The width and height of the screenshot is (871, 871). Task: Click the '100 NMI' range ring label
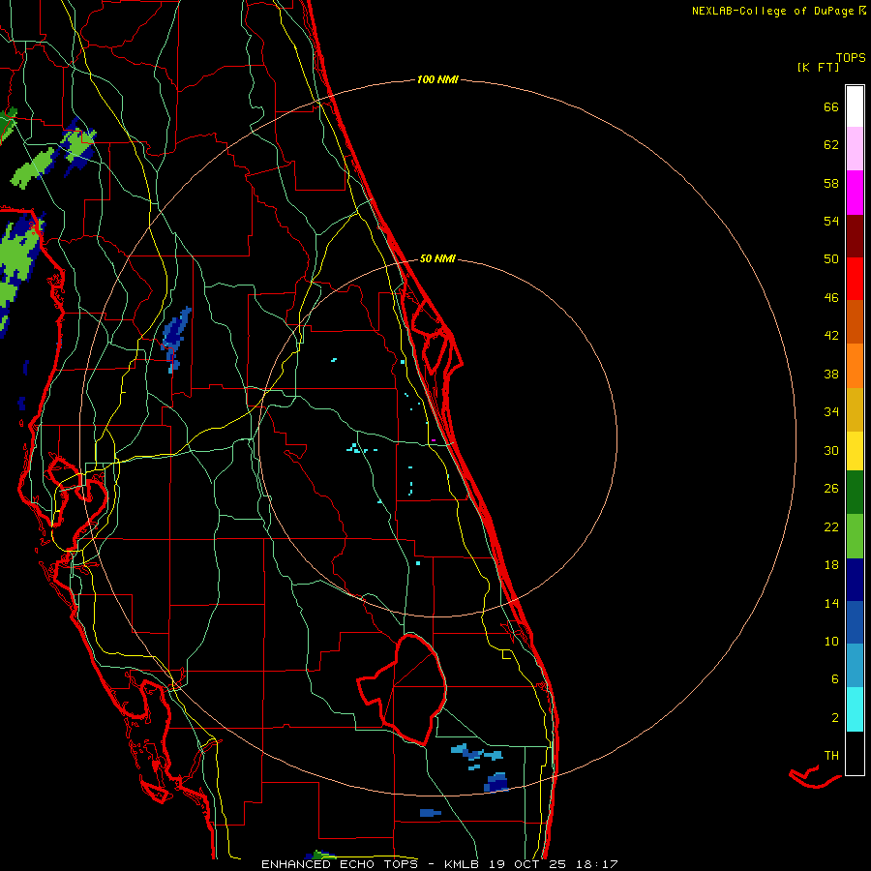[x=437, y=80]
